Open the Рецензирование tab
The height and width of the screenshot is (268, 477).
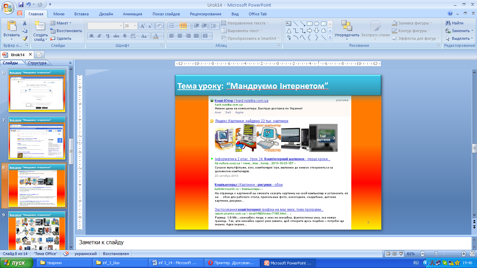coord(206,14)
